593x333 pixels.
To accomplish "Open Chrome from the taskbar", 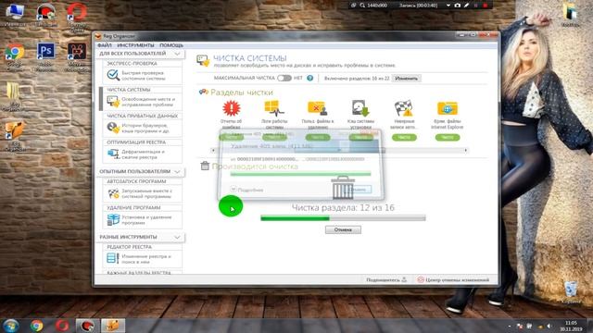I will [36, 325].
